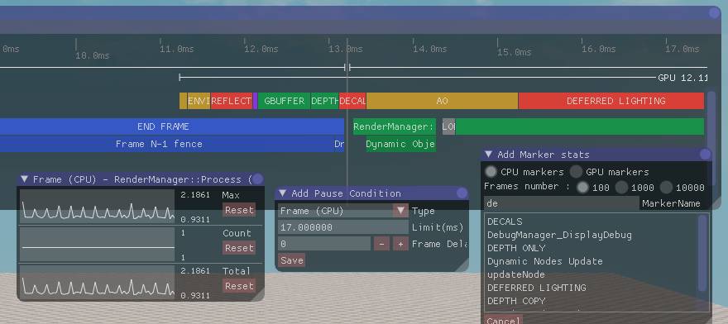This screenshot has height=324, width=728.
Task: Click the 13.0ms time ruler tick
Action: click(x=347, y=49)
